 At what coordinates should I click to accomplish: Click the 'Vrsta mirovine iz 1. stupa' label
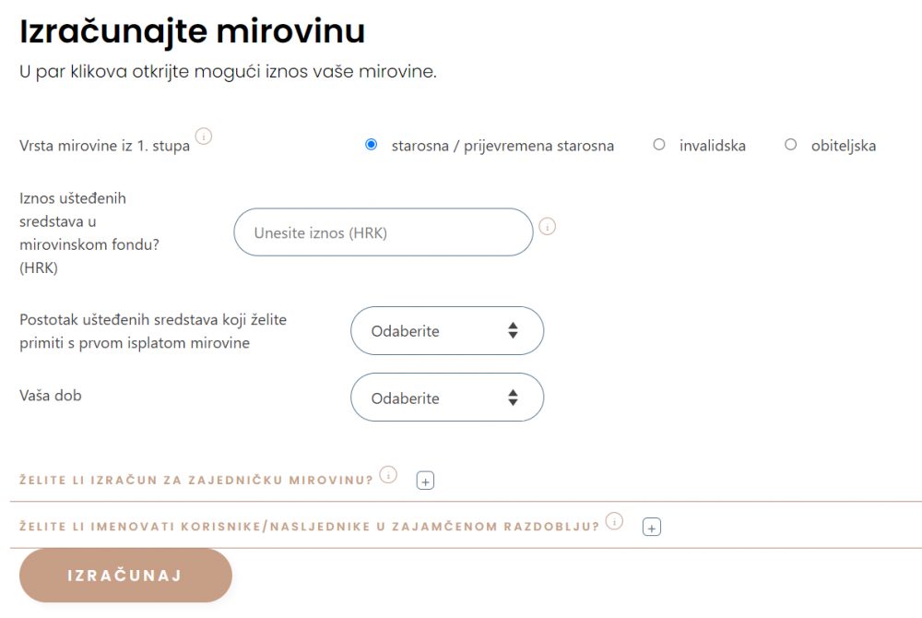(x=104, y=146)
